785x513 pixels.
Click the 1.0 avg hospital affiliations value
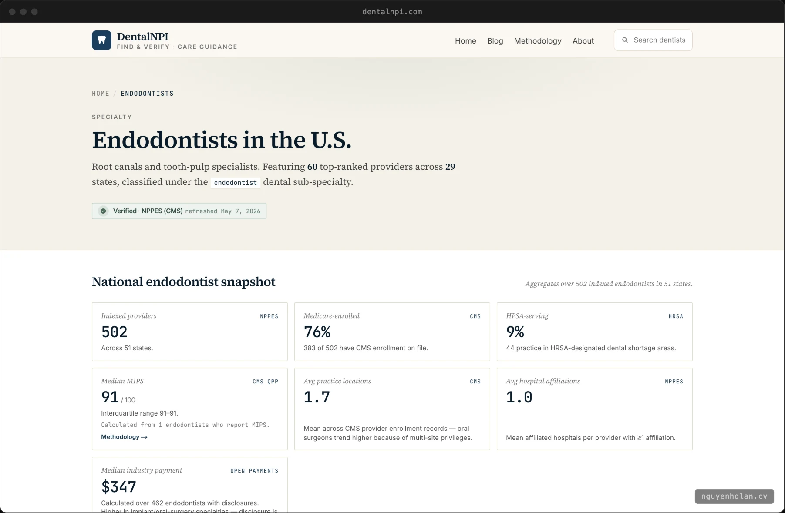(x=519, y=397)
